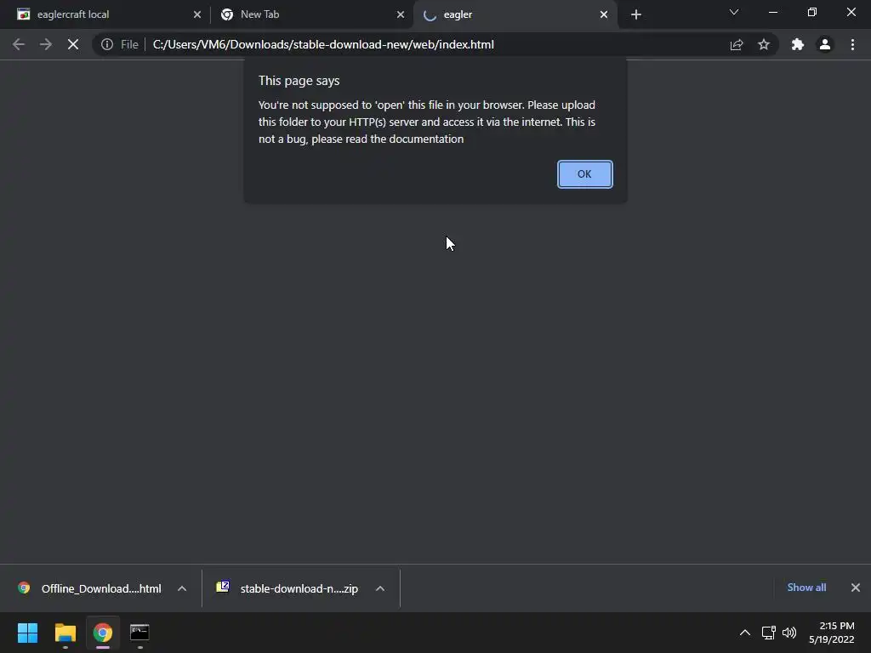Show hidden system tray icons

pos(745,633)
